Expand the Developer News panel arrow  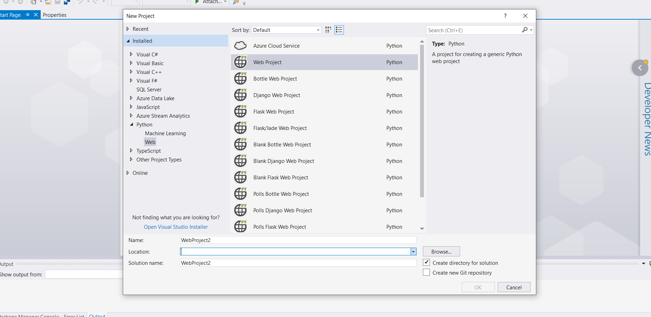[640, 68]
